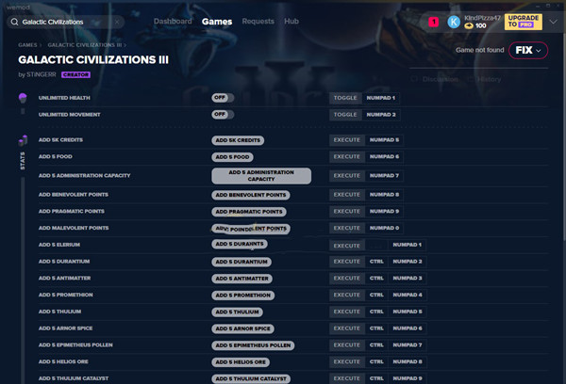Click the Galactic Civilizations search field
This screenshot has width=566, height=384.
click(71, 21)
